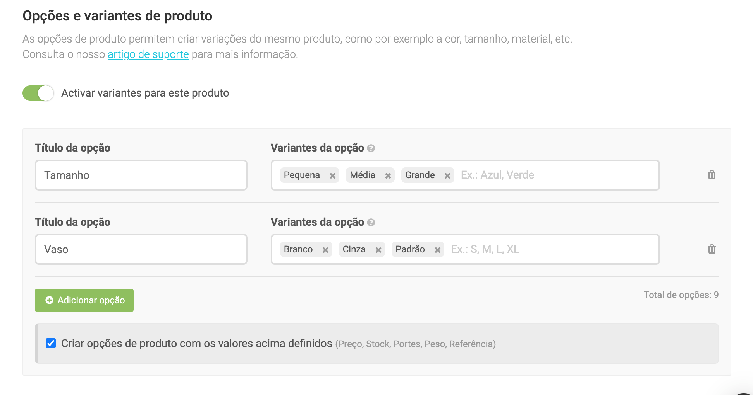Remove the Pequena variant tag
753x395 pixels.
(332, 176)
